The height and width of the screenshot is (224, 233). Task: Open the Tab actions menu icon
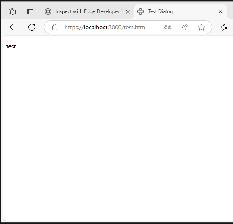pyautogui.click(x=30, y=11)
